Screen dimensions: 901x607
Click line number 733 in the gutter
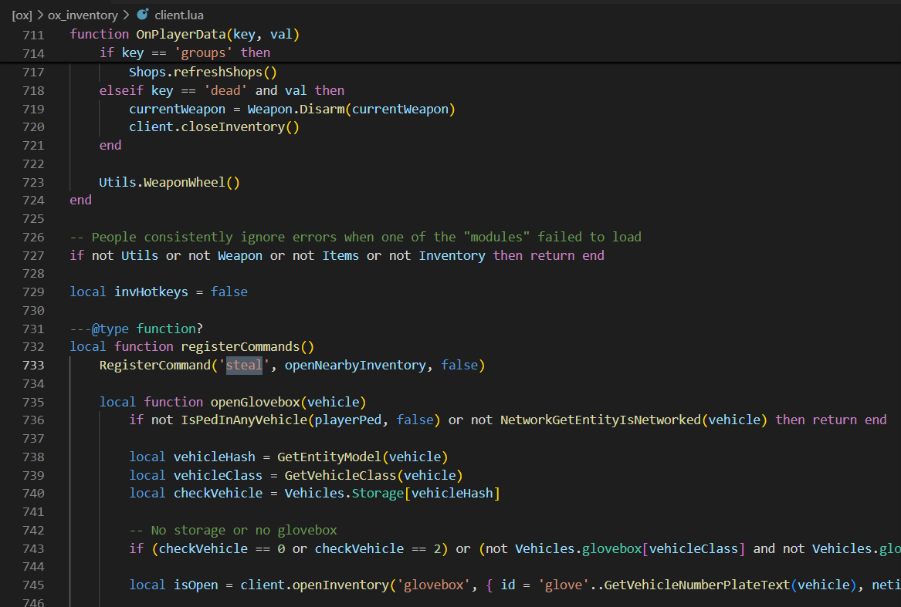[33, 365]
